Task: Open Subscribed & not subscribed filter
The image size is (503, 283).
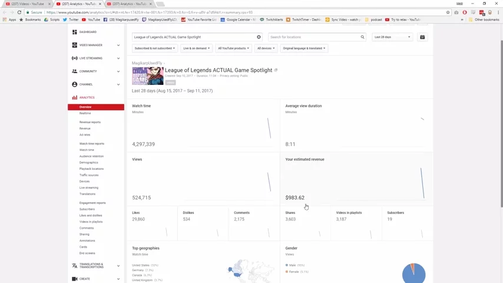Action: pos(154,48)
